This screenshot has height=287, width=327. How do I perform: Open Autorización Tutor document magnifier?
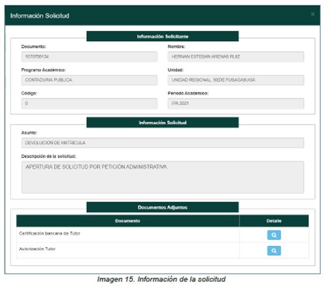pos(274,250)
